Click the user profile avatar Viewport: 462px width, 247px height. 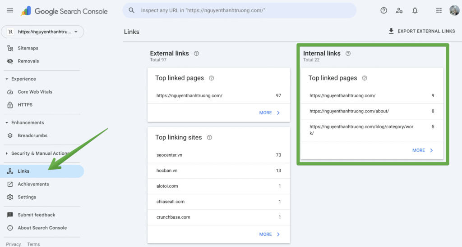coord(454,10)
